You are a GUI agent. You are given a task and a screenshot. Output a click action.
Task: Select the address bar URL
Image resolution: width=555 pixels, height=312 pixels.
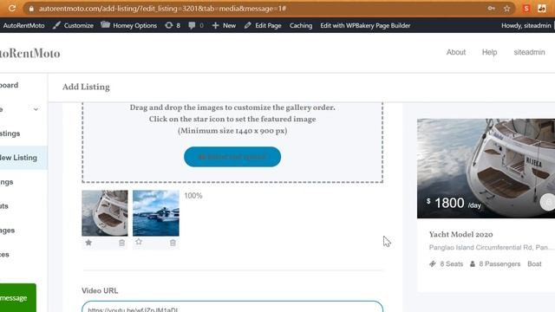tap(162, 9)
